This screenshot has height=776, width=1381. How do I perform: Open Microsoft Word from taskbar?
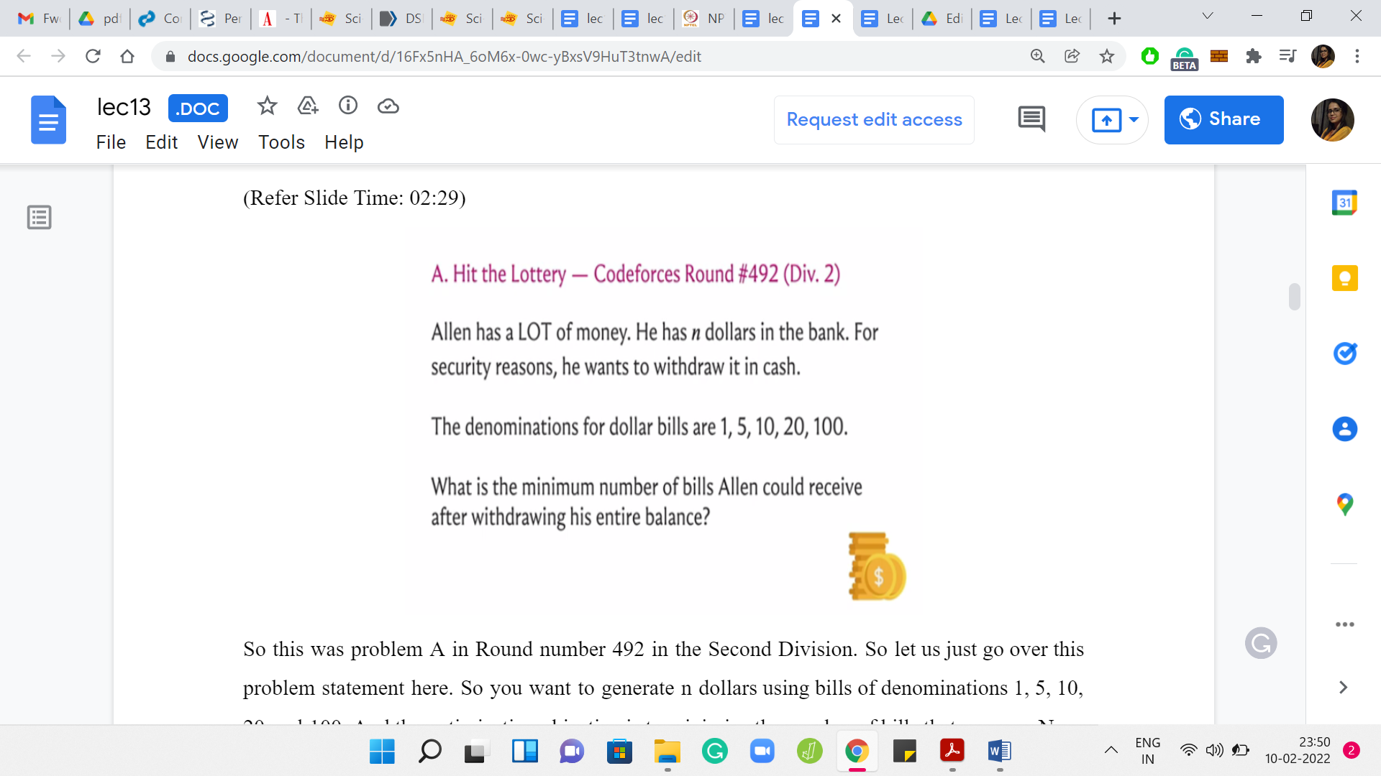click(999, 752)
